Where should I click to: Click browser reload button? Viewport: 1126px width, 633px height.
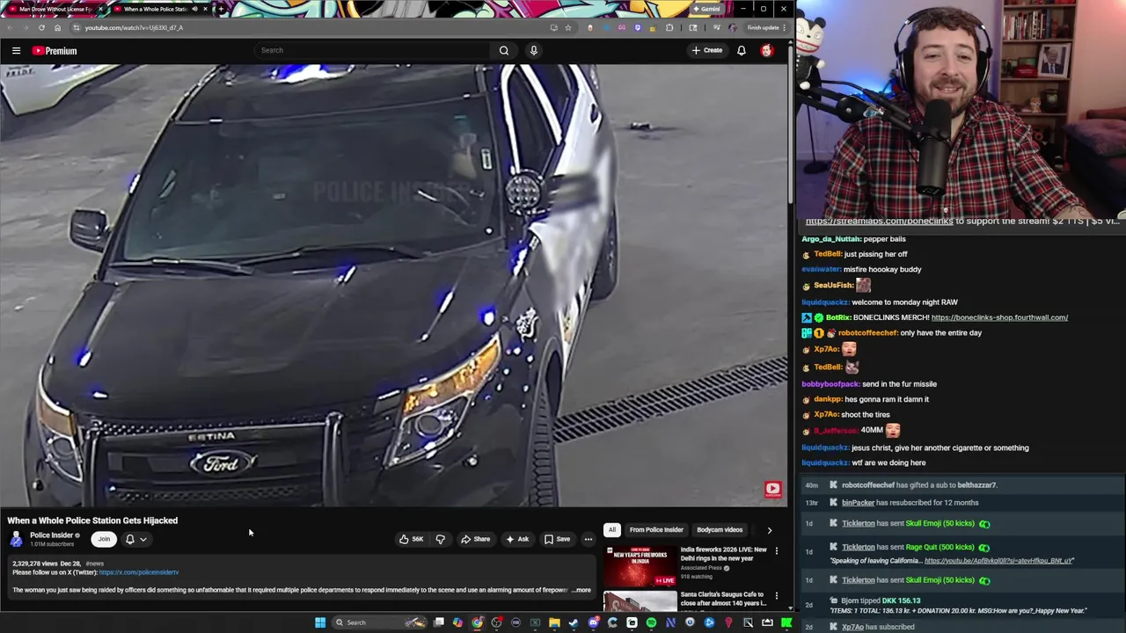41,27
